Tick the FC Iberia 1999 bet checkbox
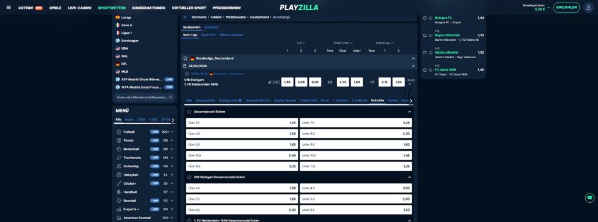The height and width of the screenshot is (222, 598). pos(425,70)
